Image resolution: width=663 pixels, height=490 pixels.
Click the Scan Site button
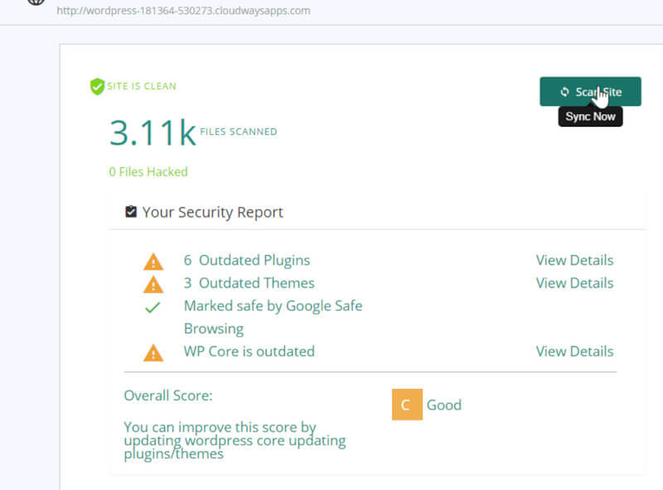(x=590, y=92)
